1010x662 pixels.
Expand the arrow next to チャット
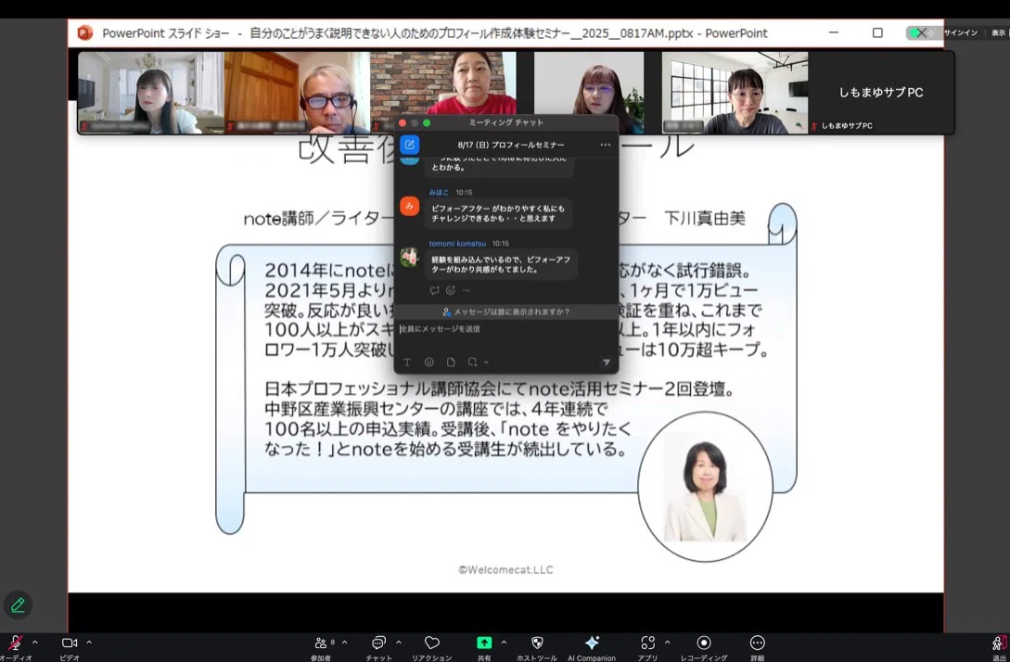click(399, 642)
